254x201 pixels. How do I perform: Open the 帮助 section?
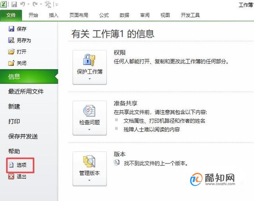(x=14, y=151)
